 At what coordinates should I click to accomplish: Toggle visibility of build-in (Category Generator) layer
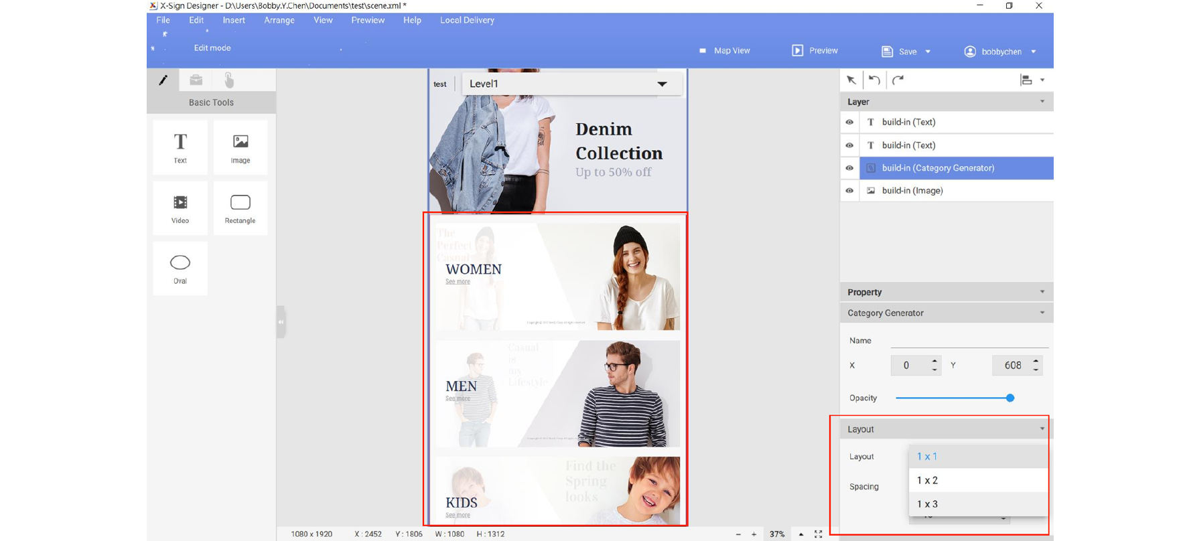(x=849, y=168)
